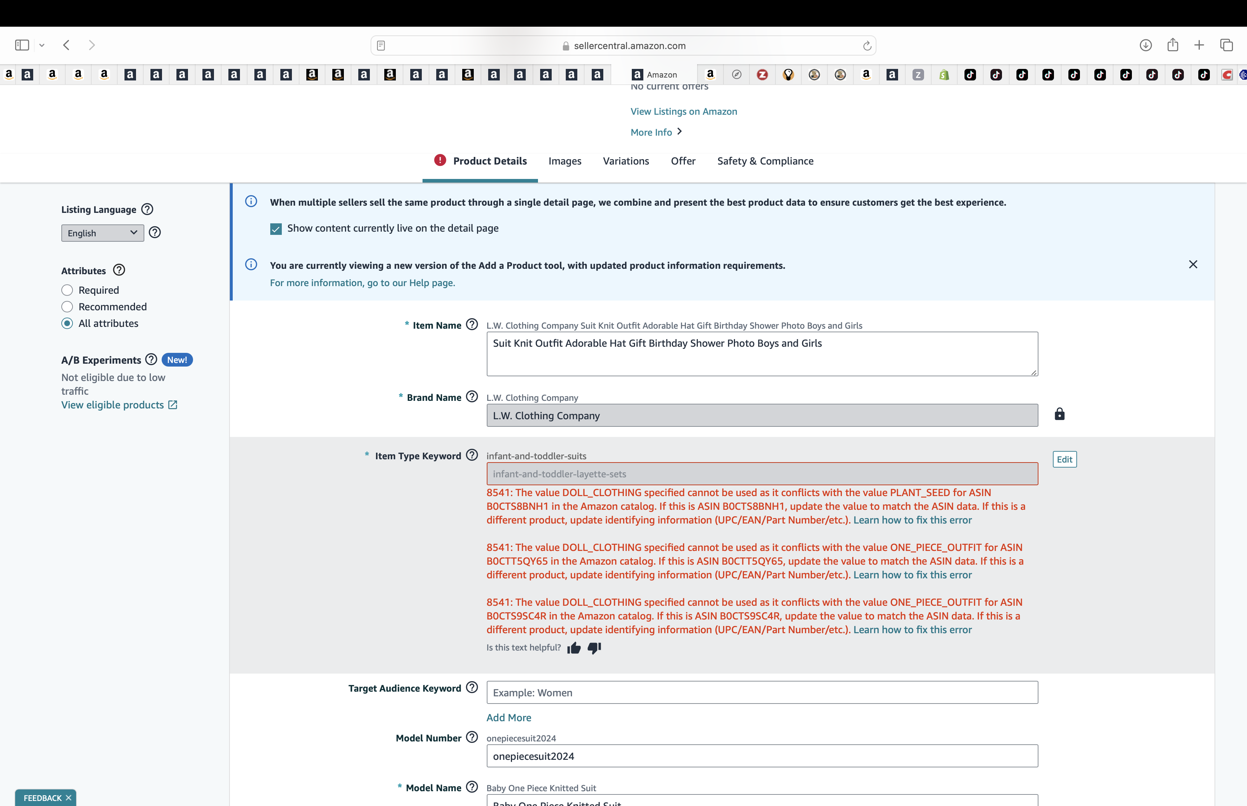Switch to the grey Z icon tab
1247x806 pixels.
(x=918, y=74)
